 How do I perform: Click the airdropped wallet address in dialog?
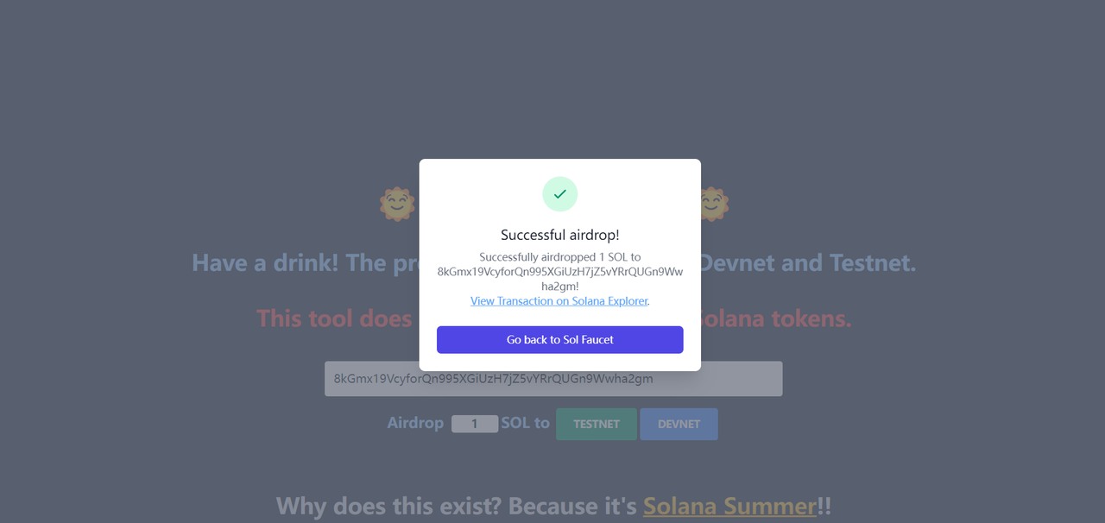[x=559, y=272]
